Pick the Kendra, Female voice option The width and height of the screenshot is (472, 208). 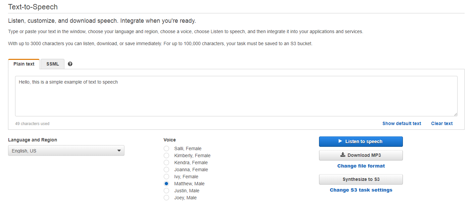click(166, 163)
